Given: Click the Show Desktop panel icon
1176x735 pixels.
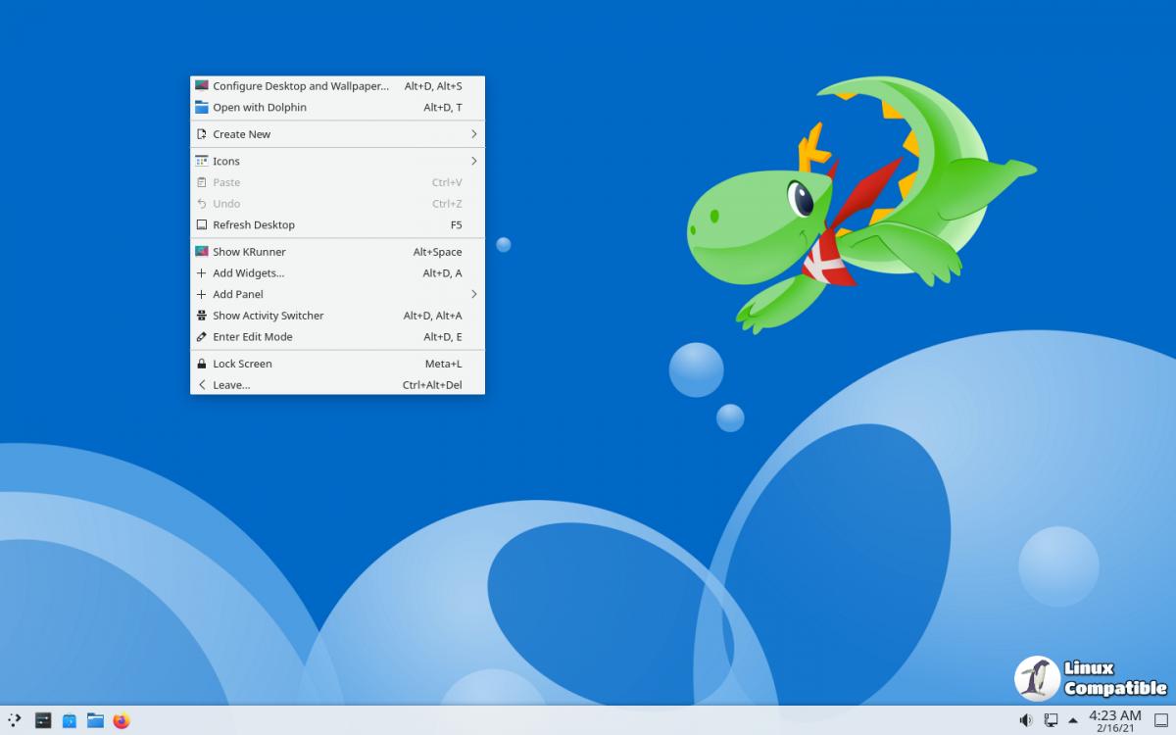Looking at the screenshot, I should point(1161,720).
